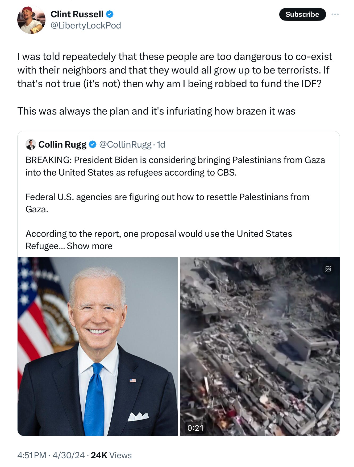Subscribe to Clint Russell
This screenshot has height=467, width=354.
302,14
